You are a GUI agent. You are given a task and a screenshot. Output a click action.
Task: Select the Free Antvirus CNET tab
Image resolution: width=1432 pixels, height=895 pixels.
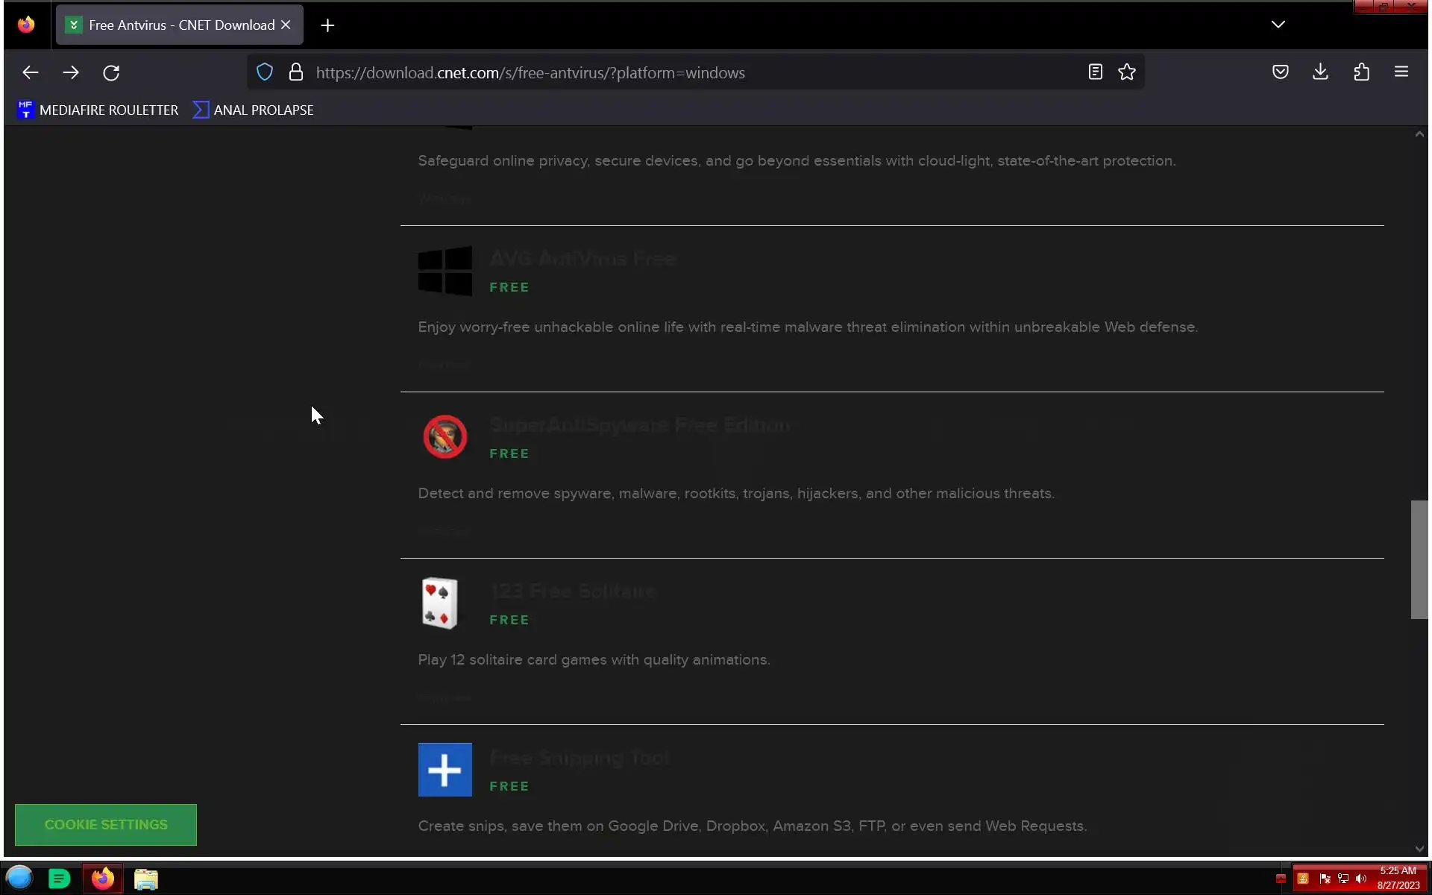172,25
